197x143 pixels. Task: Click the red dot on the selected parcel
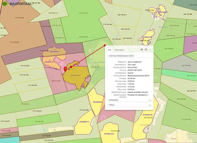pos(71,67)
